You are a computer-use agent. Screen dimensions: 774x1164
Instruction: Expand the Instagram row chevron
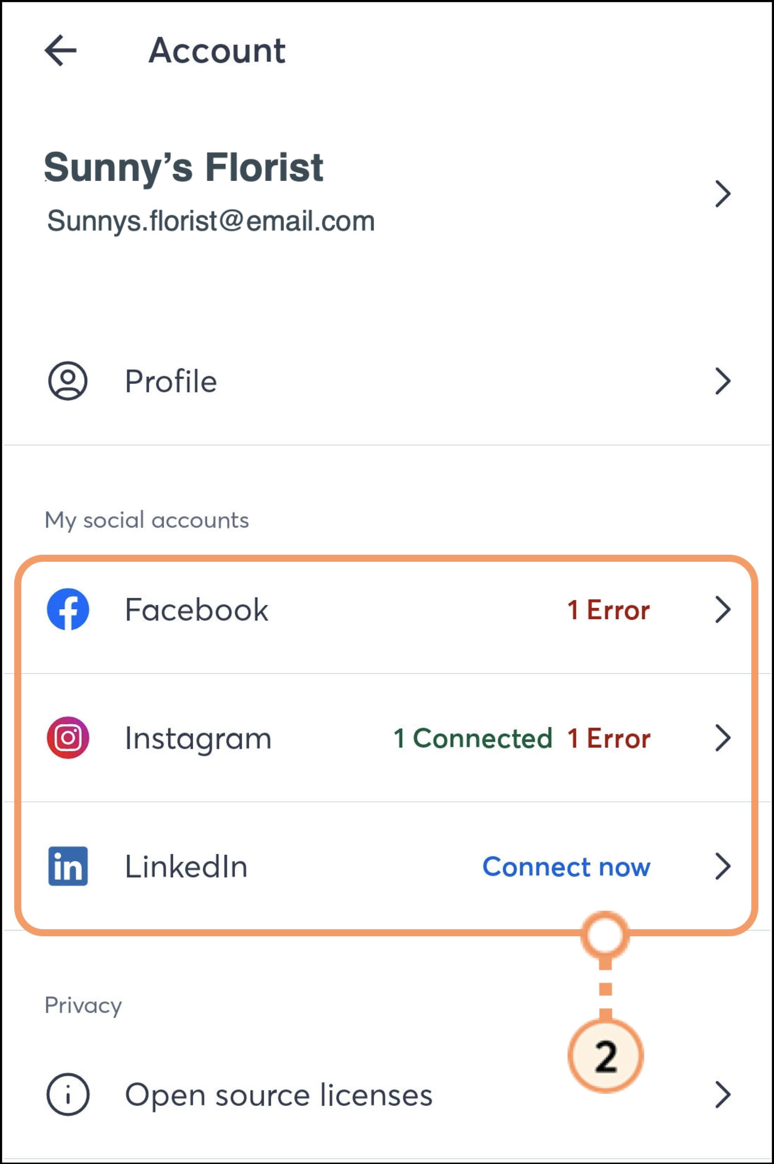click(723, 738)
